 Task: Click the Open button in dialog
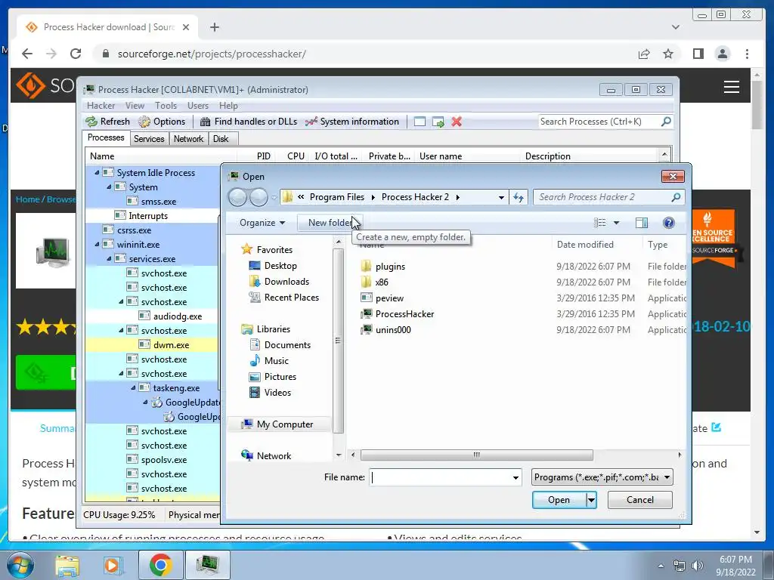(x=559, y=500)
